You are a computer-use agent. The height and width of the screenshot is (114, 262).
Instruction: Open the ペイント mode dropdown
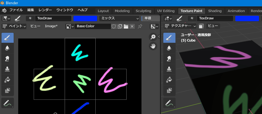click(x=14, y=26)
